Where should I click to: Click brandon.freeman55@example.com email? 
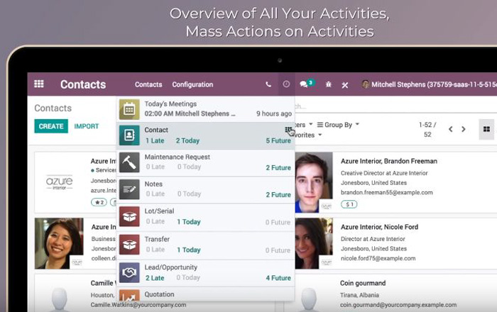pos(387,193)
